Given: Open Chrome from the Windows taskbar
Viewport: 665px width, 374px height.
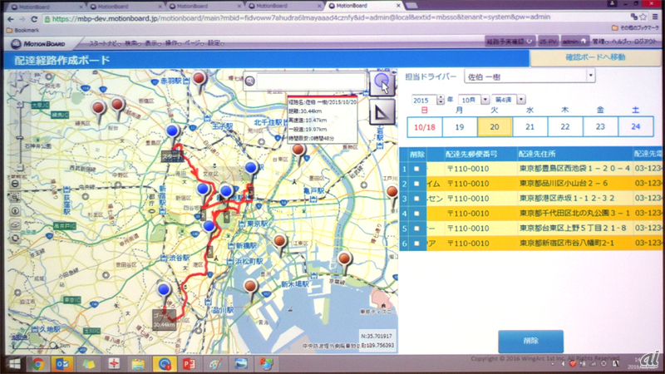Looking at the screenshot, I should (x=38, y=364).
